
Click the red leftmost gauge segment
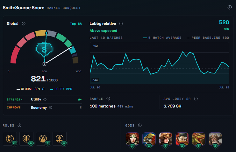15,55
